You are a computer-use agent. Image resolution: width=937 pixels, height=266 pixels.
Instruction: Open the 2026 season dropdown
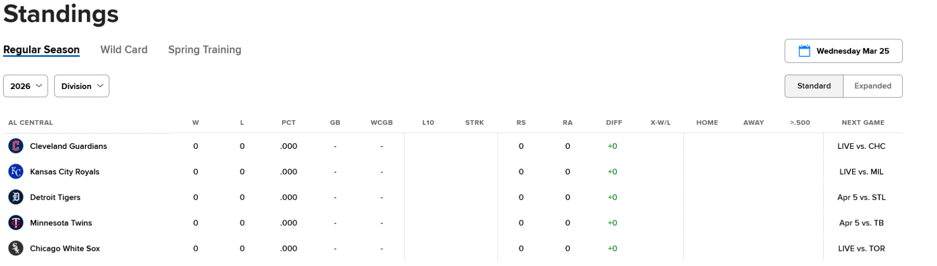coord(26,86)
